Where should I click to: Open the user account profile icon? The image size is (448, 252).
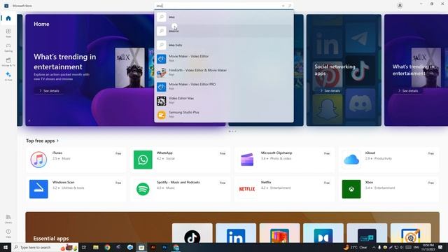[x=400, y=6]
